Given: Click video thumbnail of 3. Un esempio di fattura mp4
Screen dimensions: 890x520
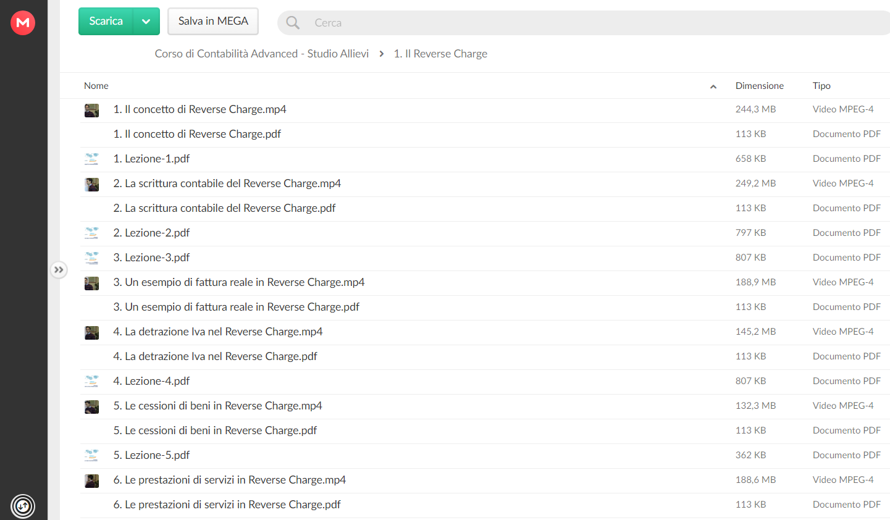Looking at the screenshot, I should click(91, 283).
